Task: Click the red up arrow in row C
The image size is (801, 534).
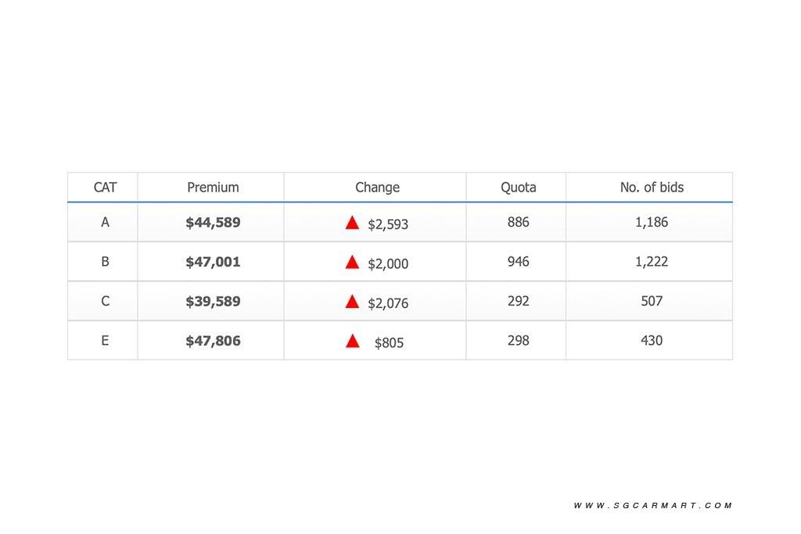Action: pyautogui.click(x=352, y=302)
